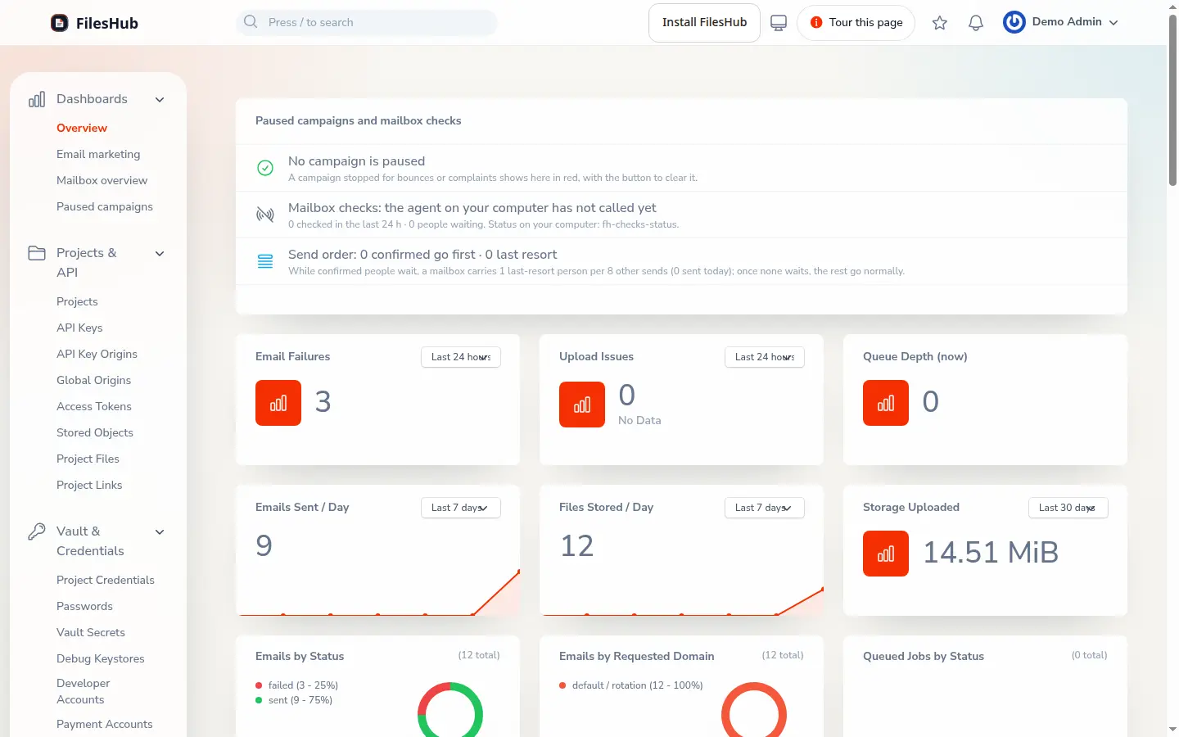Click the green check campaign status icon
The width and height of the screenshot is (1179, 737).
[x=265, y=168]
